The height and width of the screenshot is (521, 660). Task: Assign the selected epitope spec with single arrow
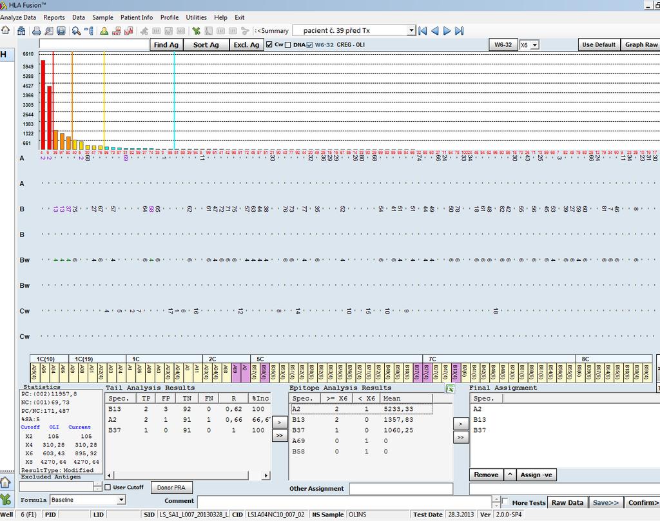(x=461, y=424)
